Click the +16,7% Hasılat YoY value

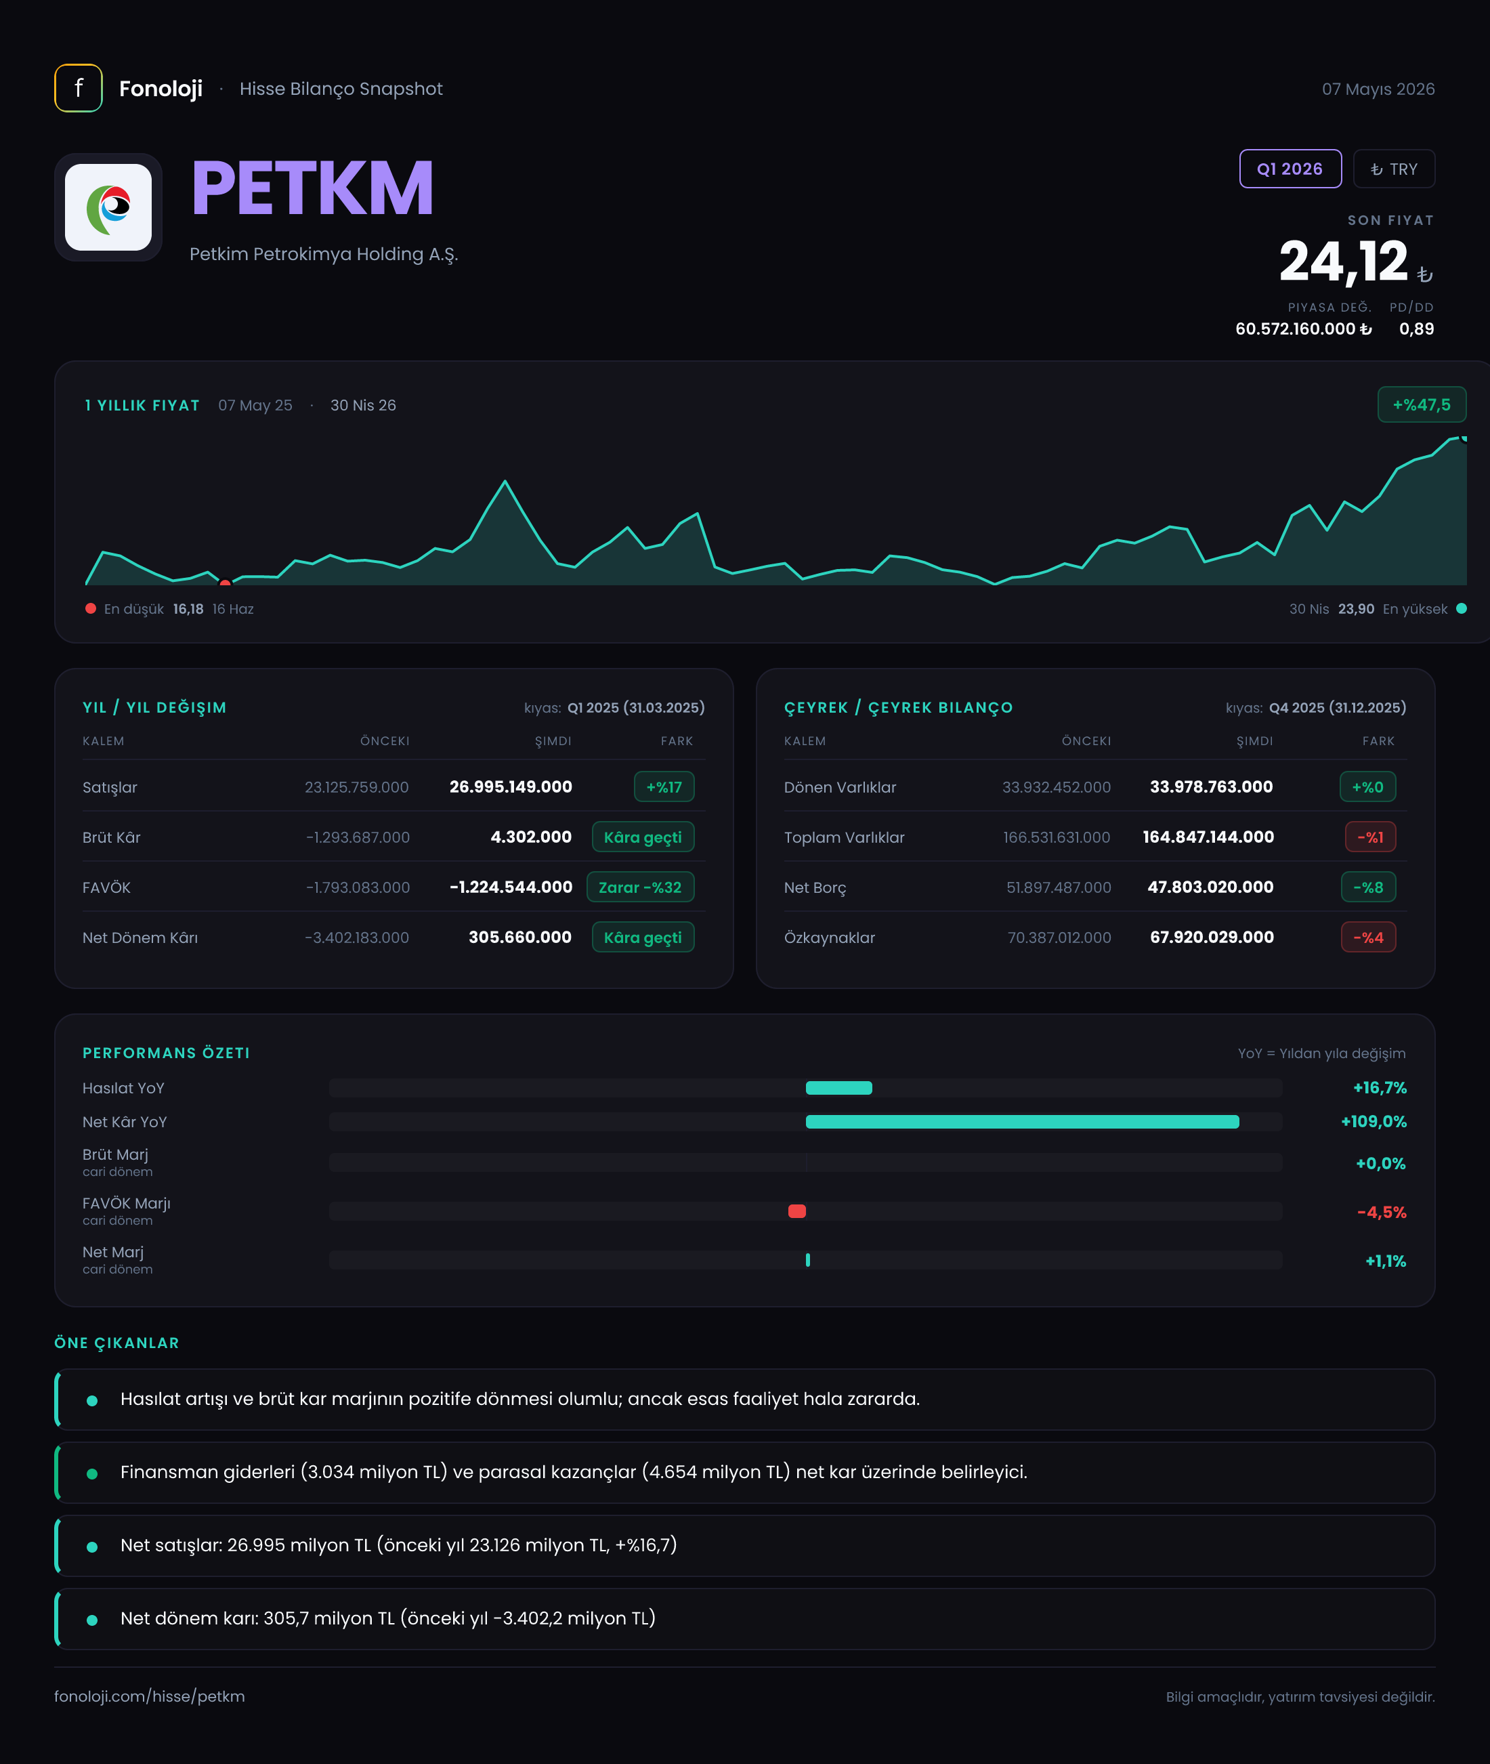click(1380, 1088)
